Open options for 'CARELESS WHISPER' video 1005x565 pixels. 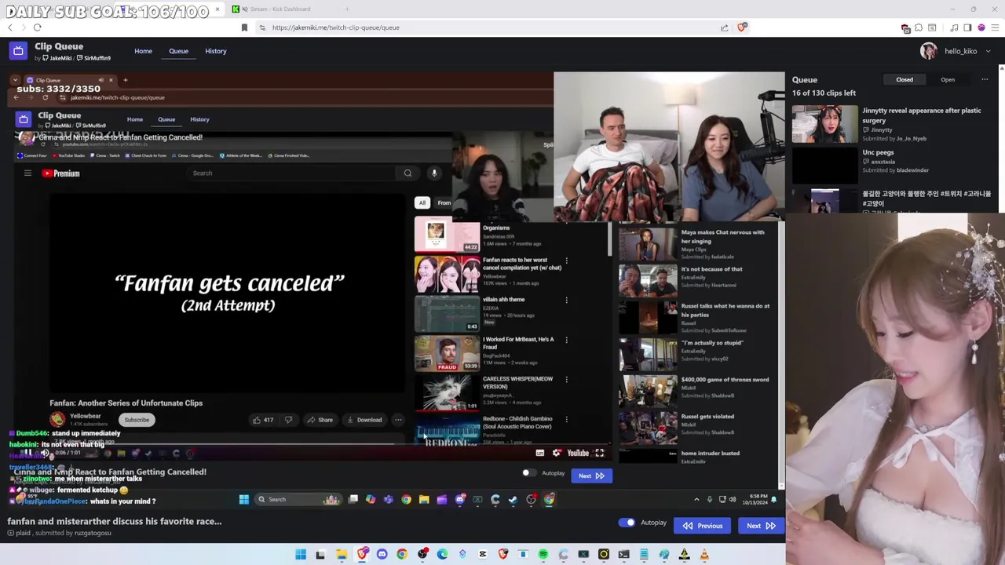[x=566, y=379]
